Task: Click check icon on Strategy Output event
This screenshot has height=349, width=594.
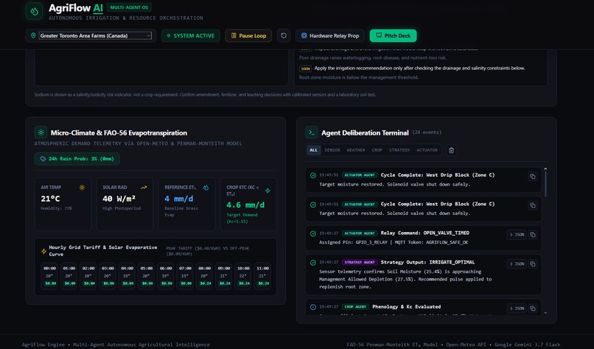Action: [313, 263]
